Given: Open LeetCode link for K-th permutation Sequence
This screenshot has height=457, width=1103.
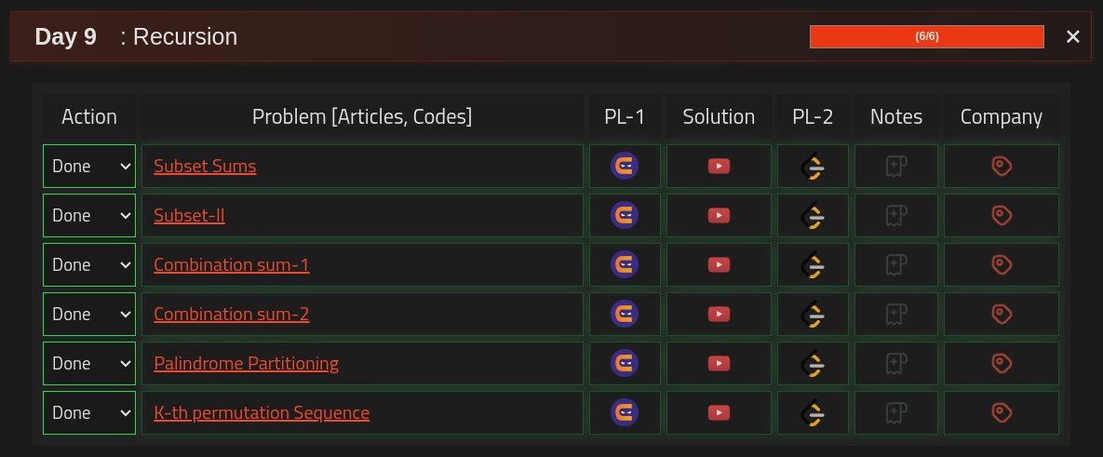Looking at the screenshot, I should [813, 412].
